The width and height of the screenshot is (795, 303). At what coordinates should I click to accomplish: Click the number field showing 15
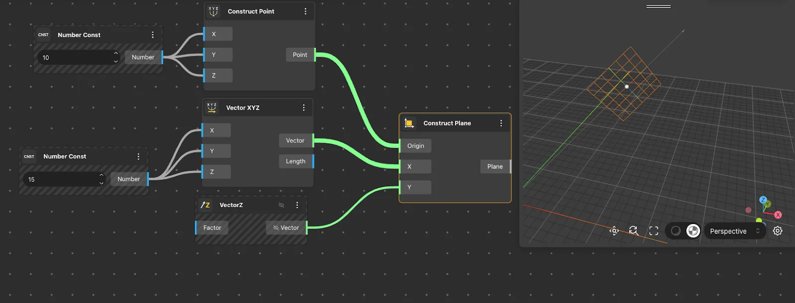(60, 179)
